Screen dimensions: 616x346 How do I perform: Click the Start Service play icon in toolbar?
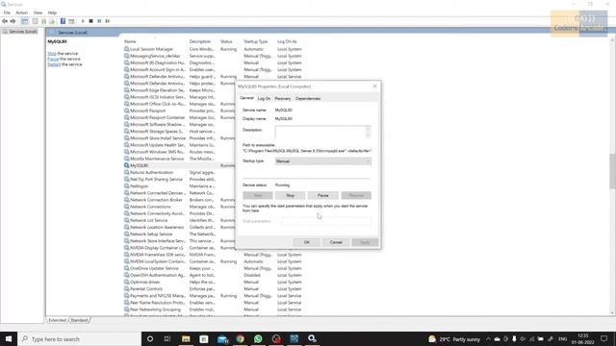click(x=83, y=21)
